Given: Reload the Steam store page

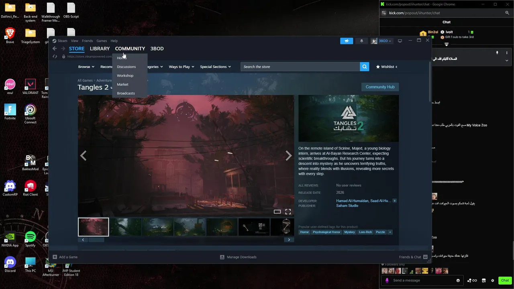Looking at the screenshot, I should click(x=55, y=57).
